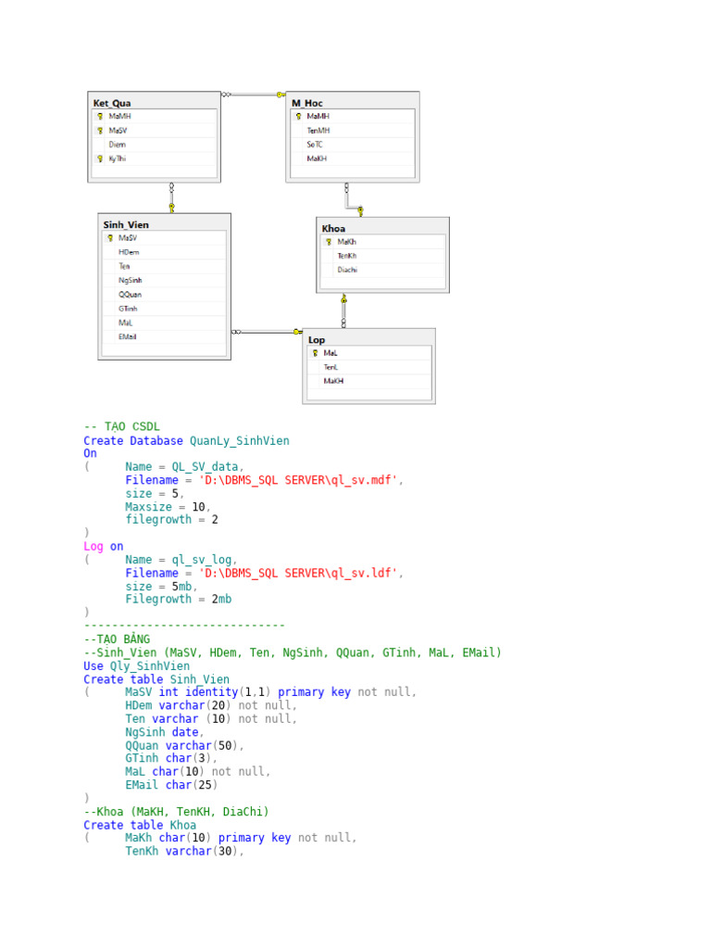Click the 'Create Database QuanLy_SinhVien' line

[x=186, y=440]
